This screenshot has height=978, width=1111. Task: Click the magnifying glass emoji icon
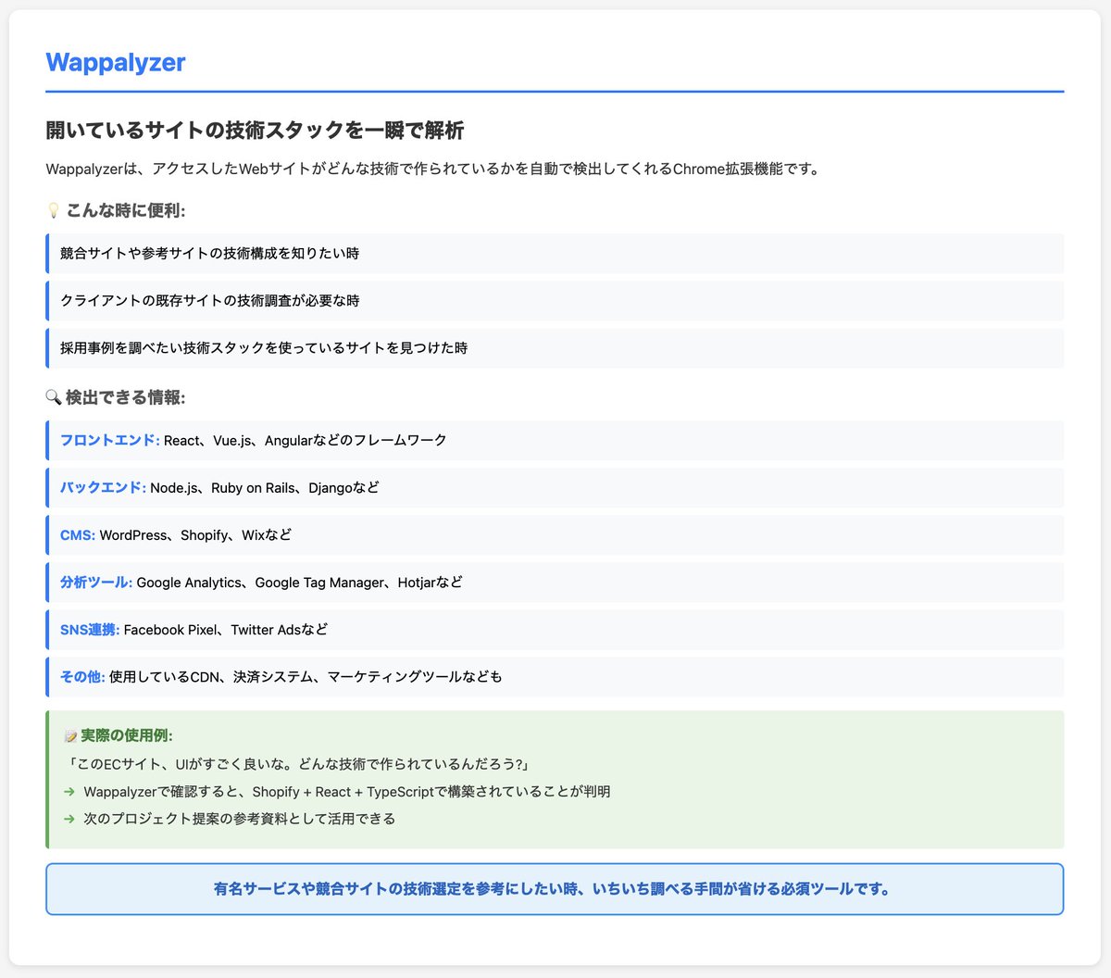pos(53,397)
